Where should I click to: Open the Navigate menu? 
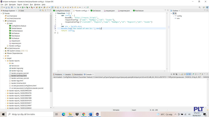pos(12,5)
